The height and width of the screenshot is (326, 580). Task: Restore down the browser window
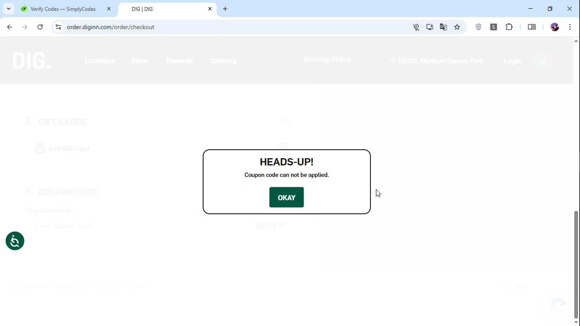[x=550, y=9]
